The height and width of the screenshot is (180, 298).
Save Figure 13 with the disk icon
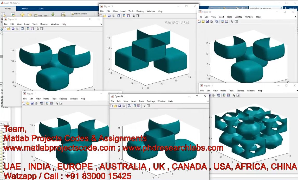(109, 16)
